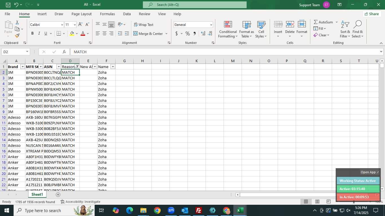Click the Clear button in Editing
385x216 pixels.
coord(321,35)
